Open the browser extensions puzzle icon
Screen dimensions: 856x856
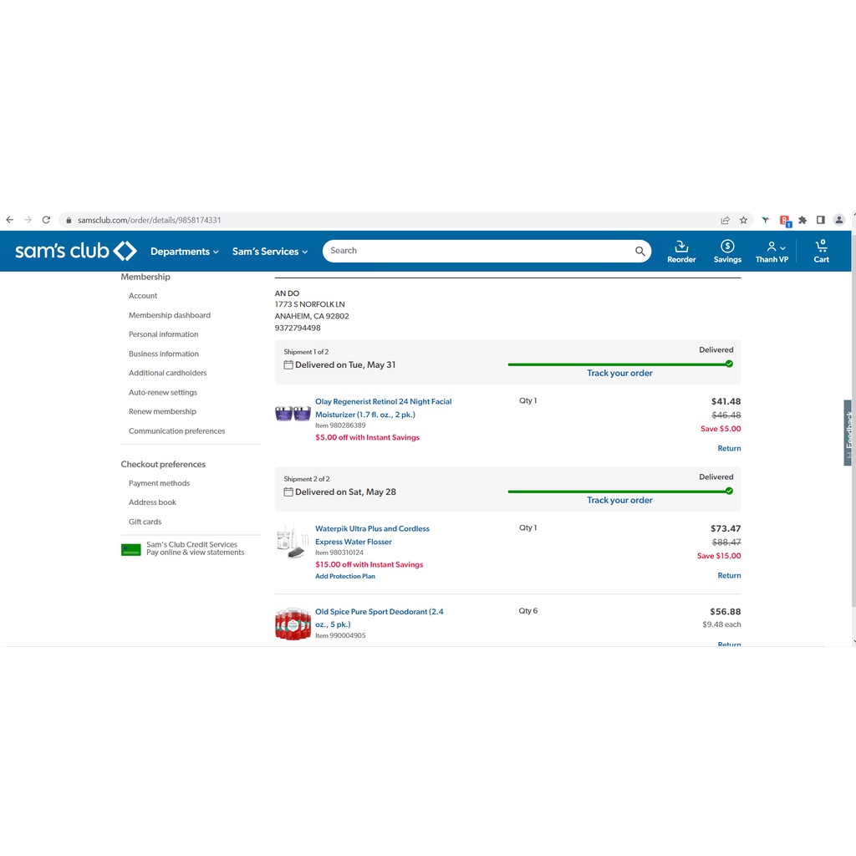pos(802,220)
